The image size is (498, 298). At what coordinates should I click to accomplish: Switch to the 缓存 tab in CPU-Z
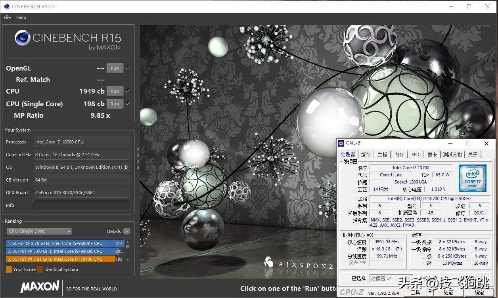click(x=366, y=155)
